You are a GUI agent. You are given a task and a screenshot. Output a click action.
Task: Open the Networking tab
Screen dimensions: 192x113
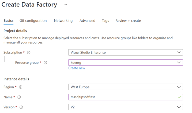[x=63, y=21]
